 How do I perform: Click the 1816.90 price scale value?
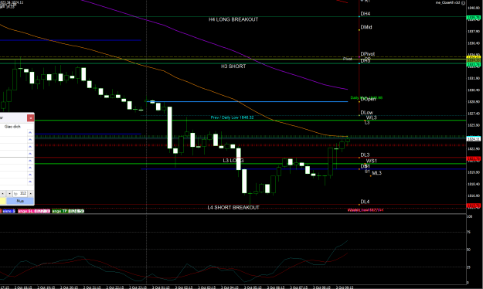(474, 195)
